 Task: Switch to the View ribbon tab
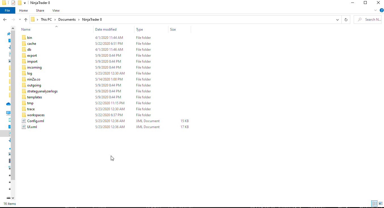(56, 10)
